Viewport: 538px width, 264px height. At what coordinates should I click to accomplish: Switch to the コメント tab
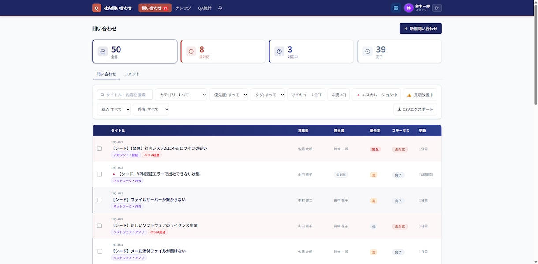132,74
